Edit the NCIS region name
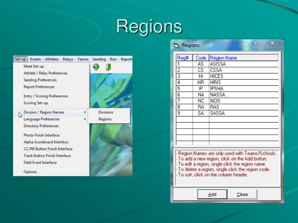 point(244,101)
